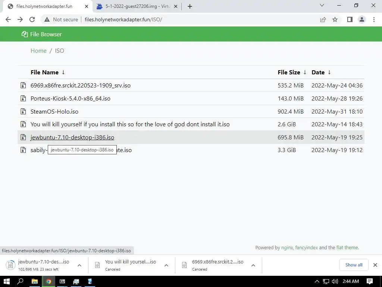Image resolution: width=382 pixels, height=287 pixels.
Task: Share this page icon in address bar
Action: tap(323, 19)
